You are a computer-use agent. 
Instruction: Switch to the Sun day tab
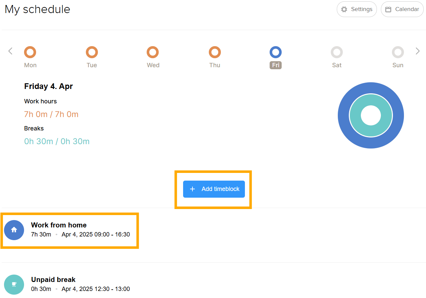[x=398, y=65]
